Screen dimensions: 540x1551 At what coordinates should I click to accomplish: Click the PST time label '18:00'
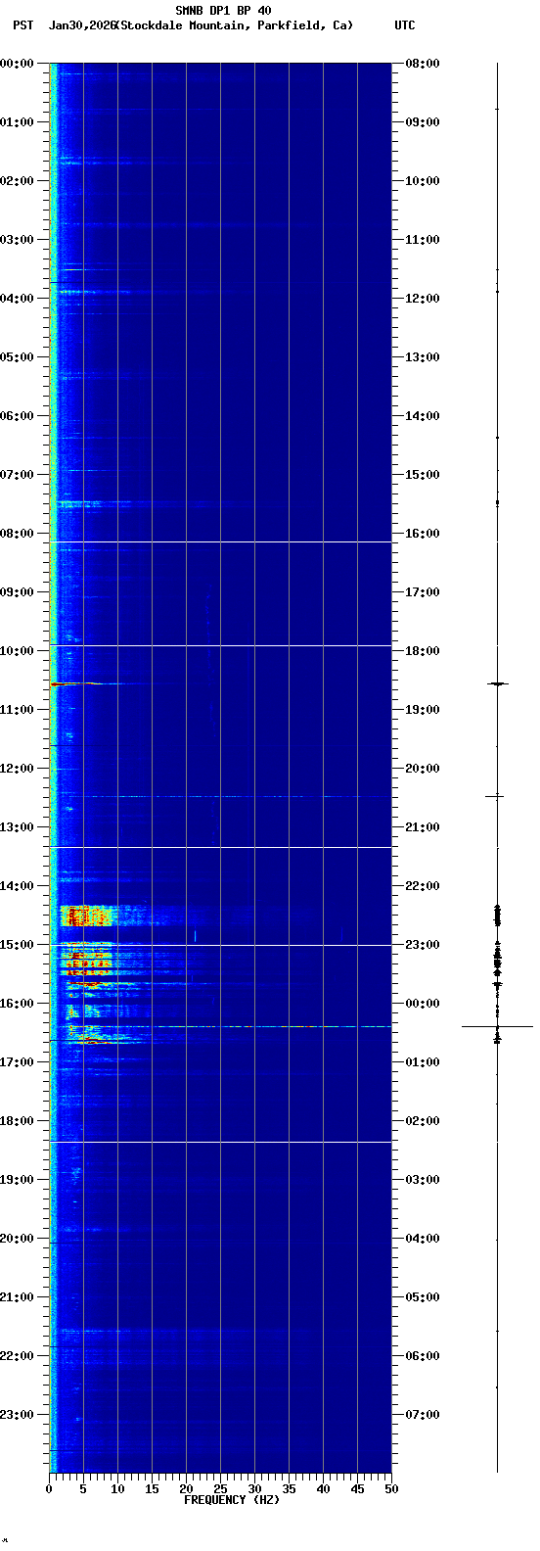pos(17,1121)
